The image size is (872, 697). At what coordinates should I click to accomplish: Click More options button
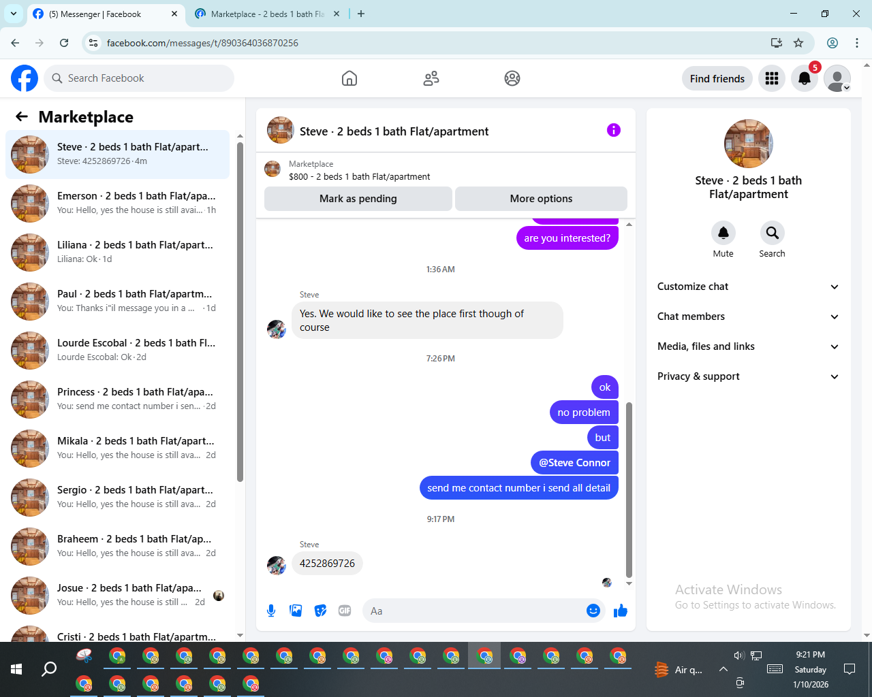[x=541, y=199]
